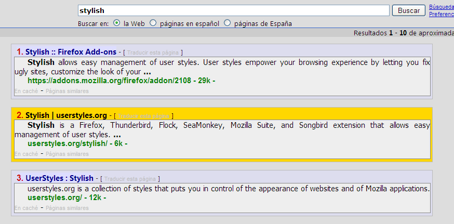Open 'Stylish :: Firefox Add-ons' result title
The width and height of the screenshot is (454, 224).
click(71, 52)
